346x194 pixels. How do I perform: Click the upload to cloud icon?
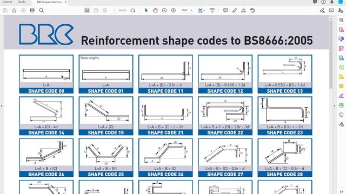point(23,10)
